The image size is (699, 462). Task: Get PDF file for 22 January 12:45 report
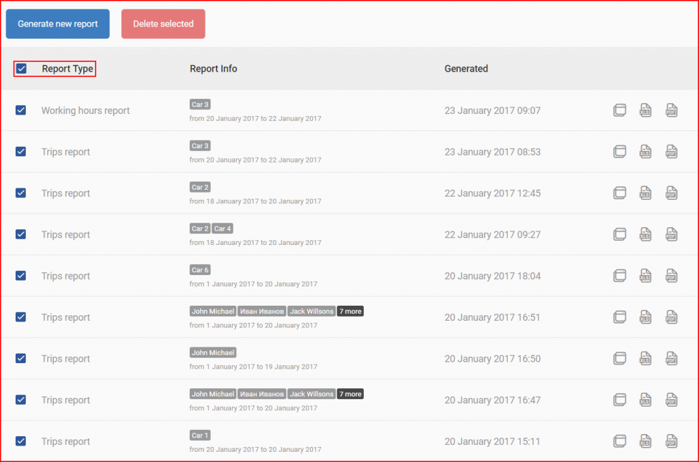(x=672, y=193)
